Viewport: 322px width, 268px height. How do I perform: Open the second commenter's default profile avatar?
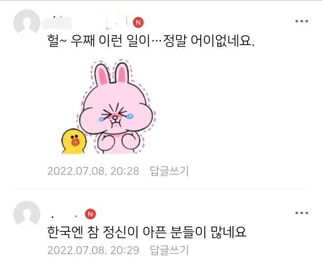point(27,214)
